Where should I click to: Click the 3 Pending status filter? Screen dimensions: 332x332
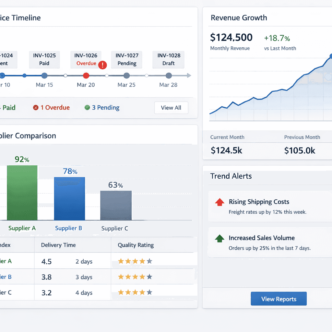click(x=102, y=108)
